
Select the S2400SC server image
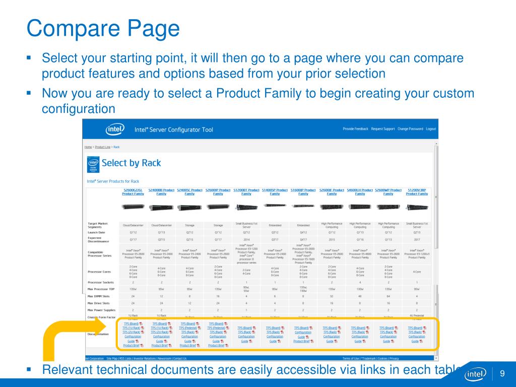pos(189,207)
